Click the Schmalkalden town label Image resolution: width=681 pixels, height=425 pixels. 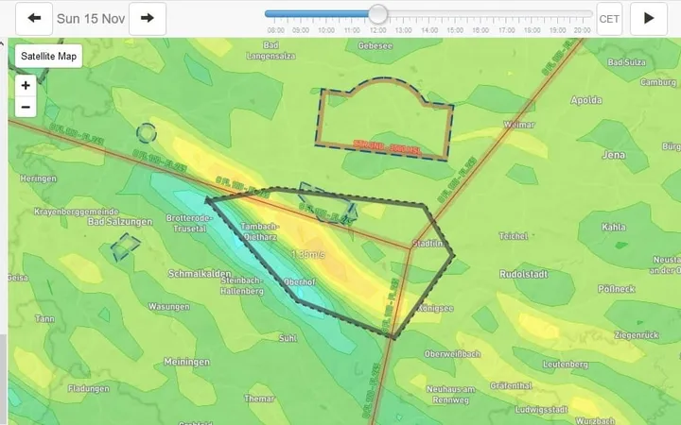pos(200,274)
